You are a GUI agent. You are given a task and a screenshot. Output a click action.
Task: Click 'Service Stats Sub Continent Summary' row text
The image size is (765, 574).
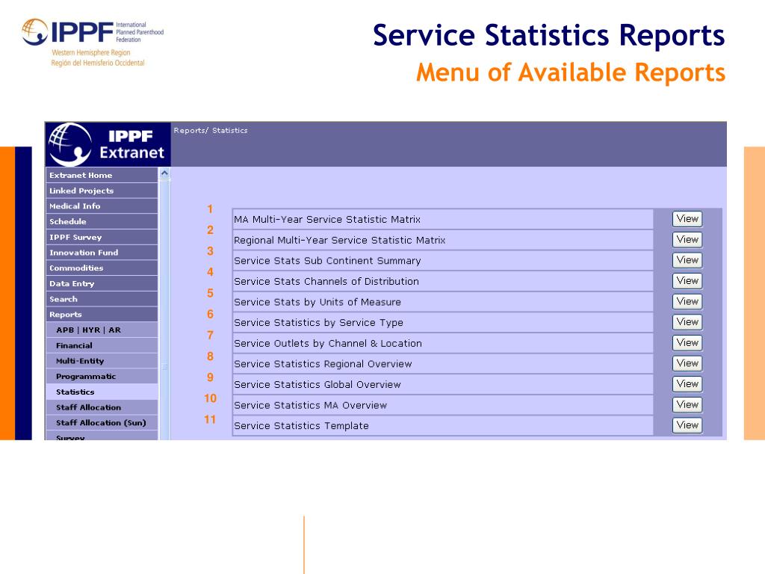327,261
